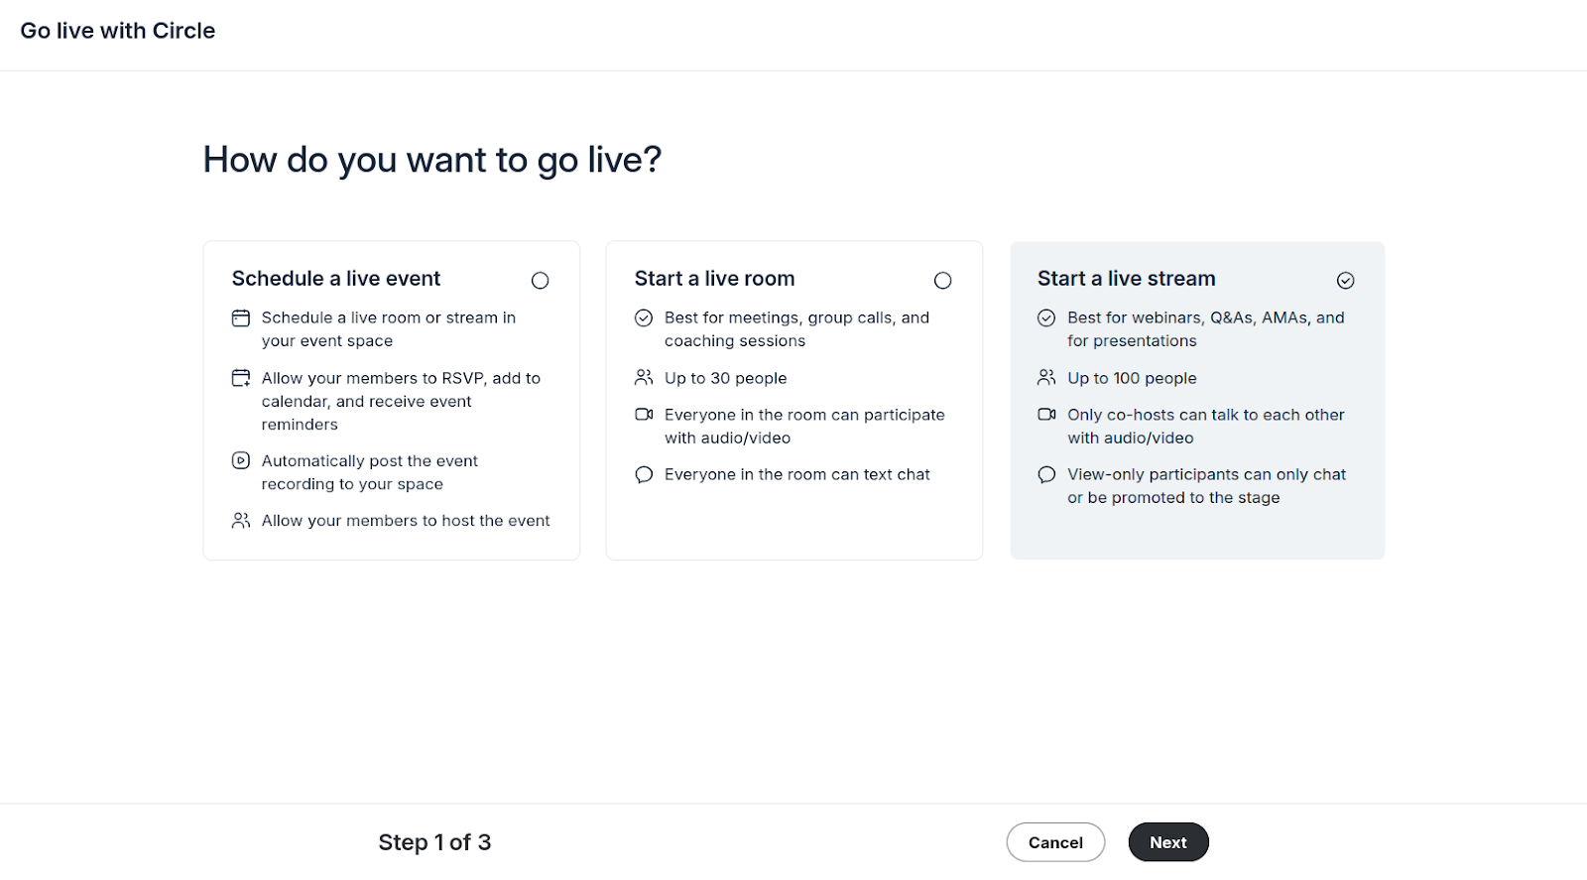This screenshot has height=880, width=1587.
Task: Click video camera icon beside Only co-hosts can talk
Action: coord(1046,415)
